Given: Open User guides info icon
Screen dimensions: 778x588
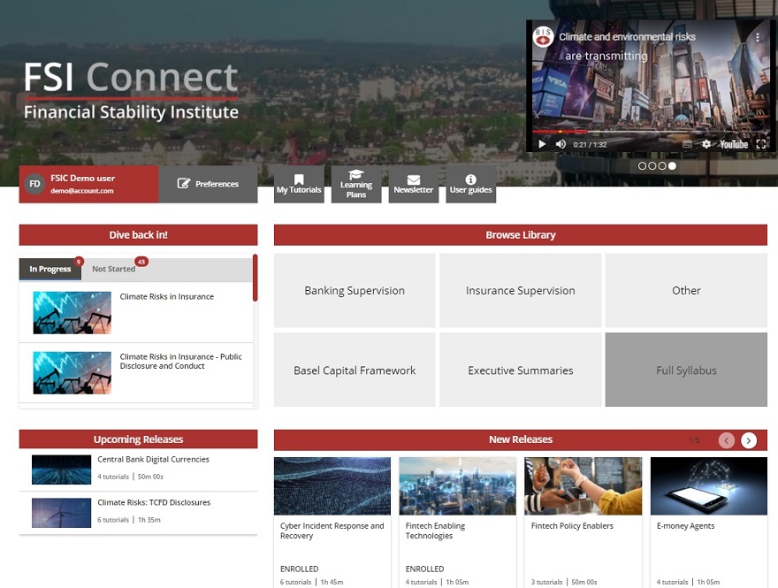Looking at the screenshot, I should [470, 184].
